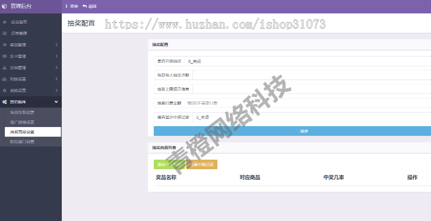The width and height of the screenshot is (431, 221).
Task: Expand the 商品管理 chevron
Action: click(x=57, y=45)
